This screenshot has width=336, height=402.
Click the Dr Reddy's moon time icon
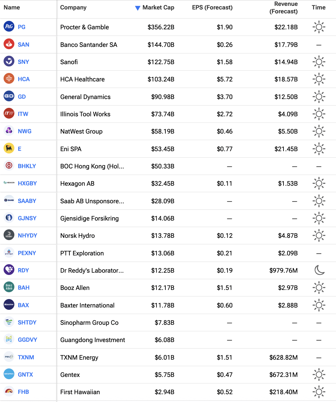pos(319,270)
